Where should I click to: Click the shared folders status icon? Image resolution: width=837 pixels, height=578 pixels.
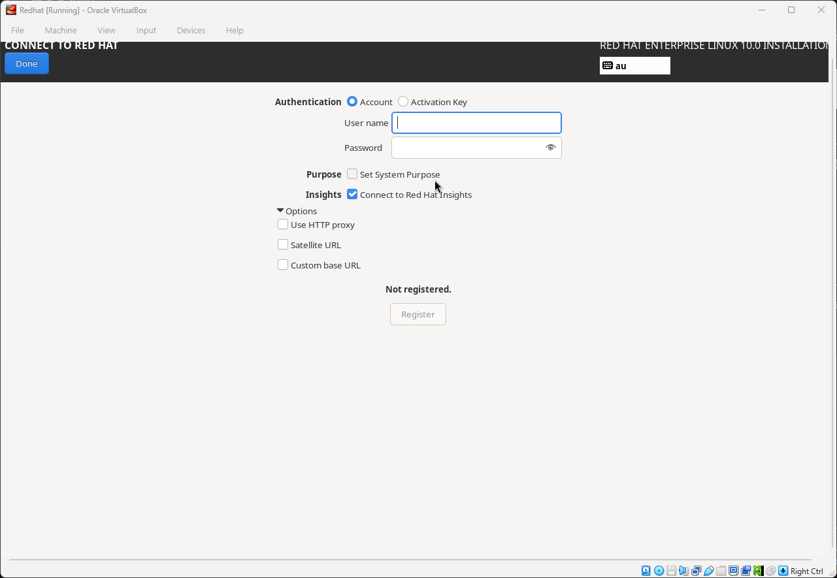click(x=721, y=570)
